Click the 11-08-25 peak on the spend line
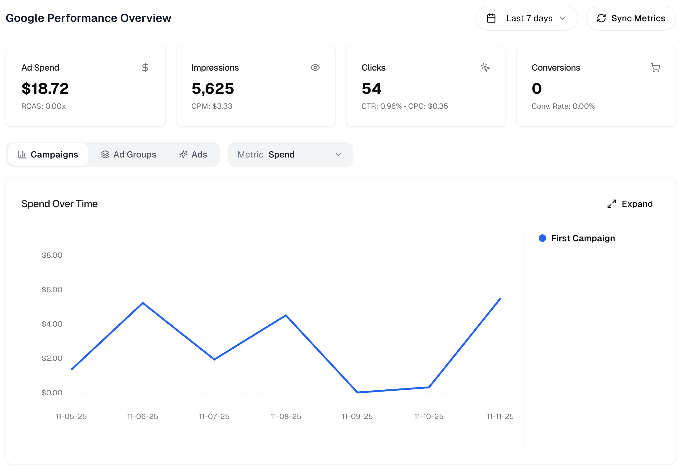Viewport: 683px width, 475px height. 285,315
